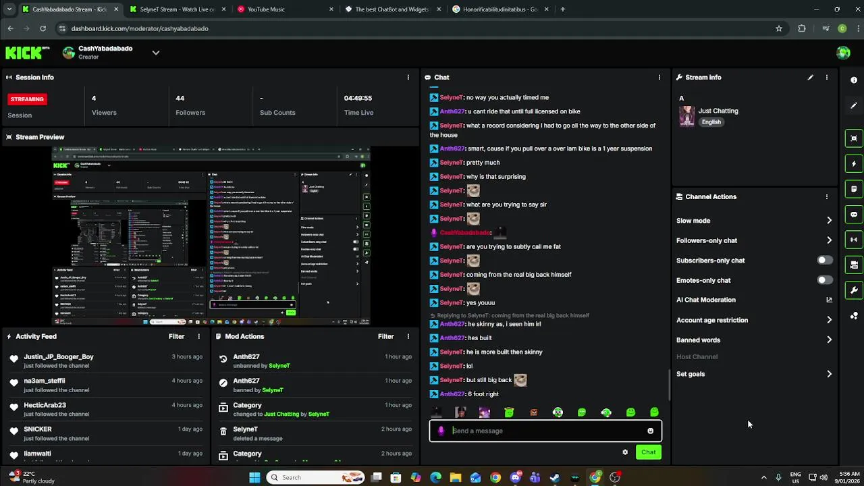
Task: Insert the green headphones emote from quick bar
Action: coord(606,412)
